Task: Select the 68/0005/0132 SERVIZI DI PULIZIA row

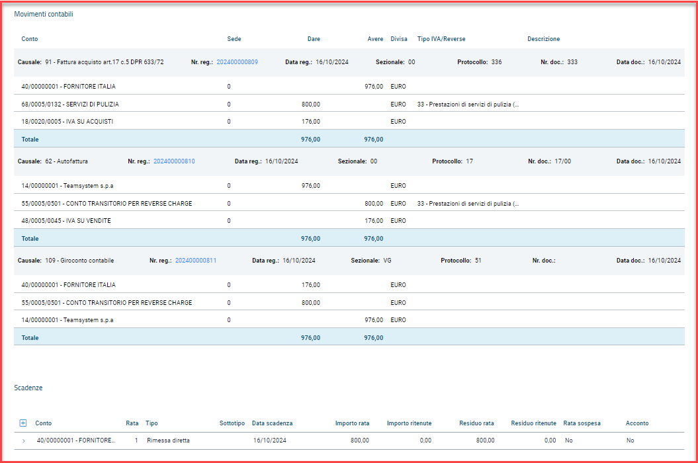Action: (70, 105)
